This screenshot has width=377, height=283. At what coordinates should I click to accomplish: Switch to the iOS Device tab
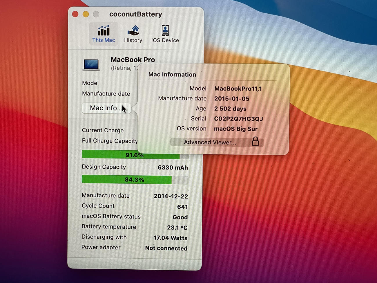click(x=165, y=34)
